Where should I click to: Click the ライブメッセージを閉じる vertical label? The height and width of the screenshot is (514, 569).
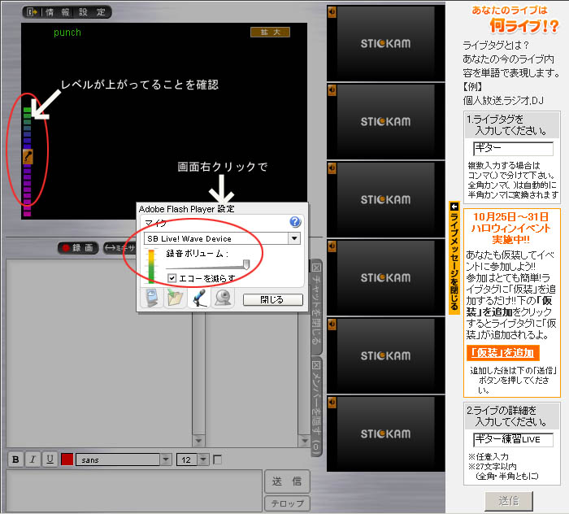pyautogui.click(x=454, y=261)
